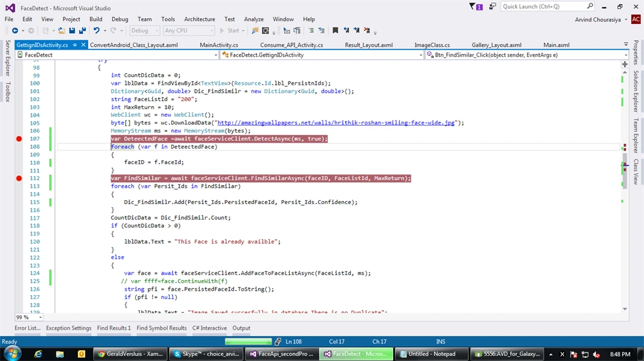
Task: Toggle the breakpoint on line 107
Action: coord(19,139)
